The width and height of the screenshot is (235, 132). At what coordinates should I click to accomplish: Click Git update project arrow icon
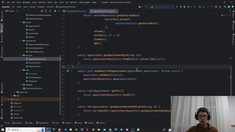[204, 7]
